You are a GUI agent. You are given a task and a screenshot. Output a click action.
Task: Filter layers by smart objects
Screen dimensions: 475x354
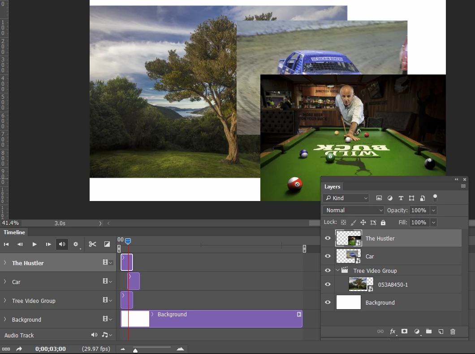coord(423,198)
